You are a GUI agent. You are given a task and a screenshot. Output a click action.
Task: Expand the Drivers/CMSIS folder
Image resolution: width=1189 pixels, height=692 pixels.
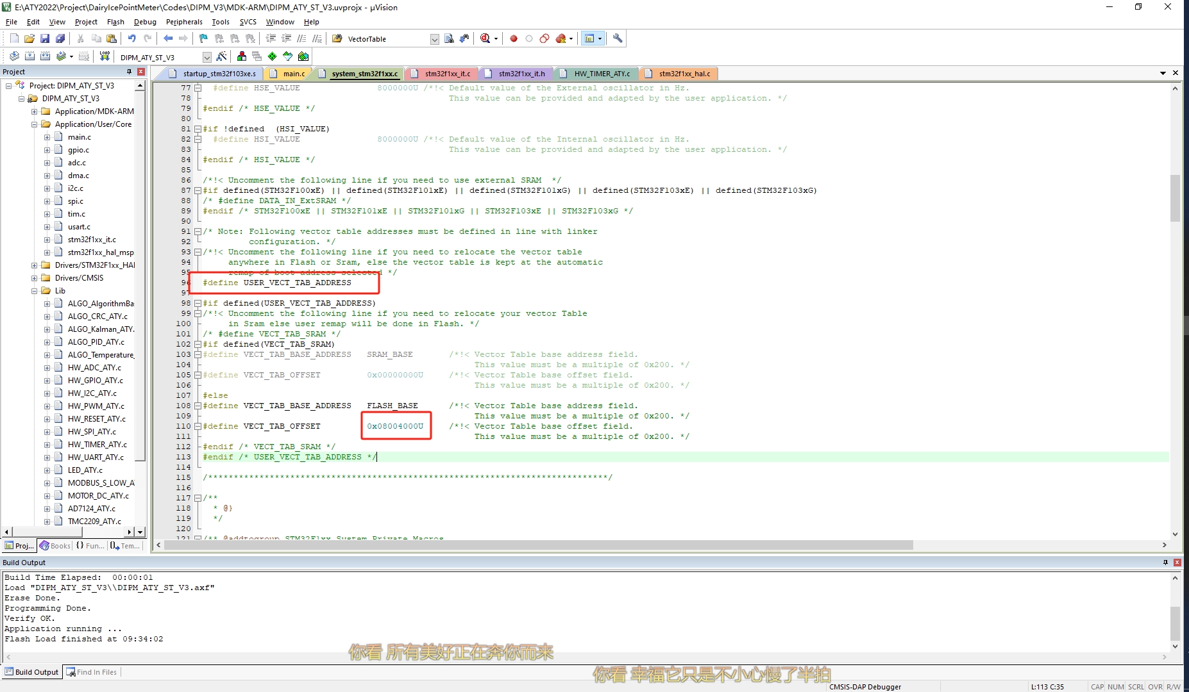(35, 278)
